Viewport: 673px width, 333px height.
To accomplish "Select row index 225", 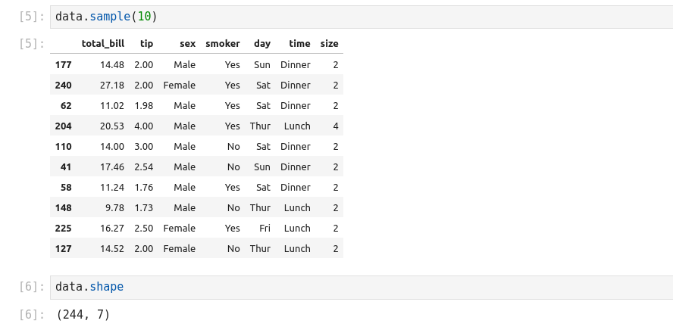I will [63, 228].
